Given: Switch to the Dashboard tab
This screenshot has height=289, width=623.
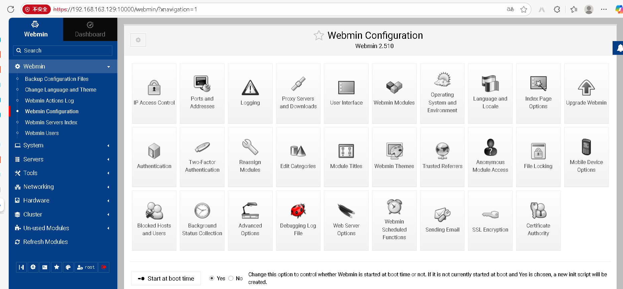Looking at the screenshot, I should pyautogui.click(x=90, y=29).
